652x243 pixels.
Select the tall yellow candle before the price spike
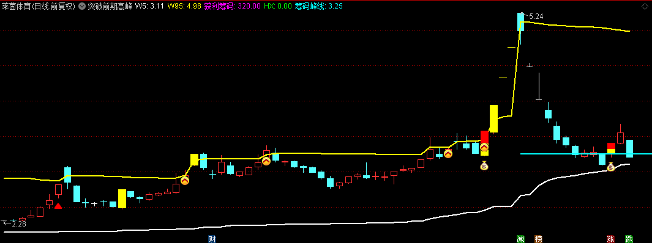pyautogui.click(x=493, y=118)
